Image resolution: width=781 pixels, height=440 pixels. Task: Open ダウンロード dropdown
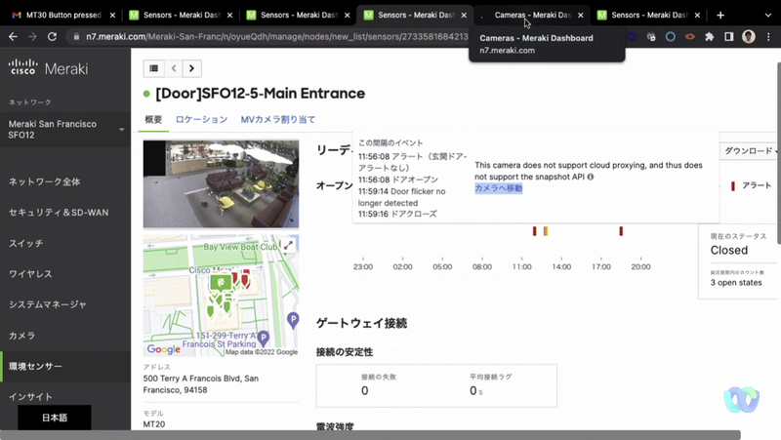(750, 151)
